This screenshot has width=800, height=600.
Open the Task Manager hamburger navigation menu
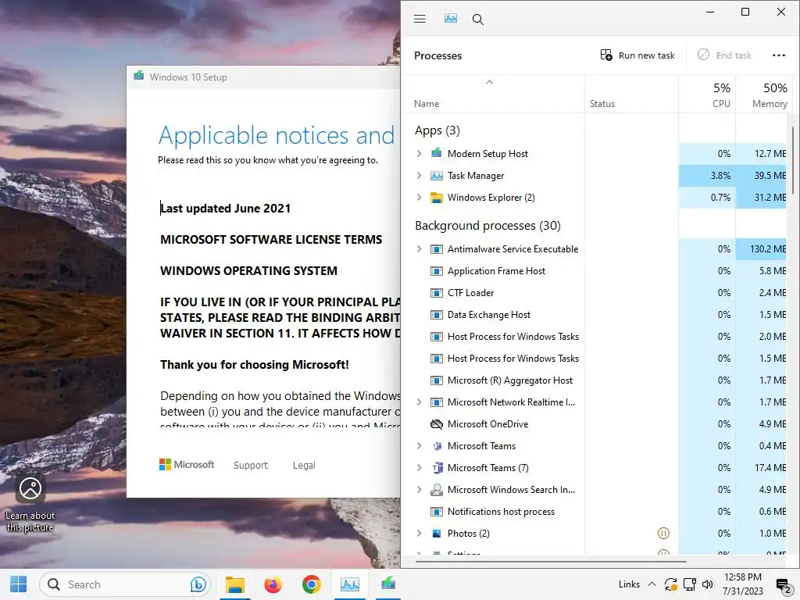[420, 19]
